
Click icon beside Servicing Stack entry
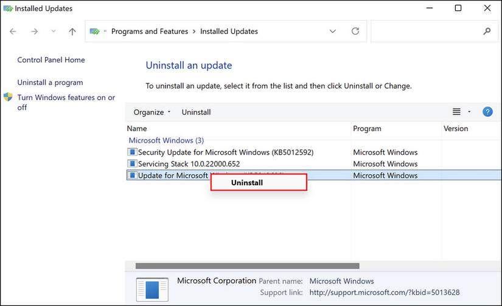point(132,163)
